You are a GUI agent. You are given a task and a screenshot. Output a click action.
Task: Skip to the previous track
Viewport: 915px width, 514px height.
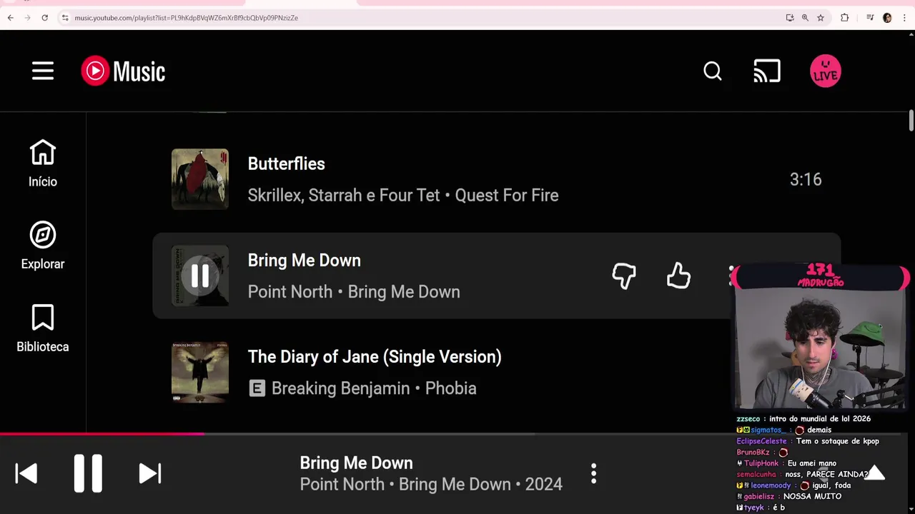(26, 473)
